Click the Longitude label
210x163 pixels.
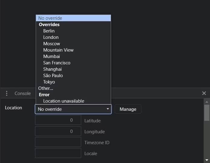pyautogui.click(x=94, y=132)
